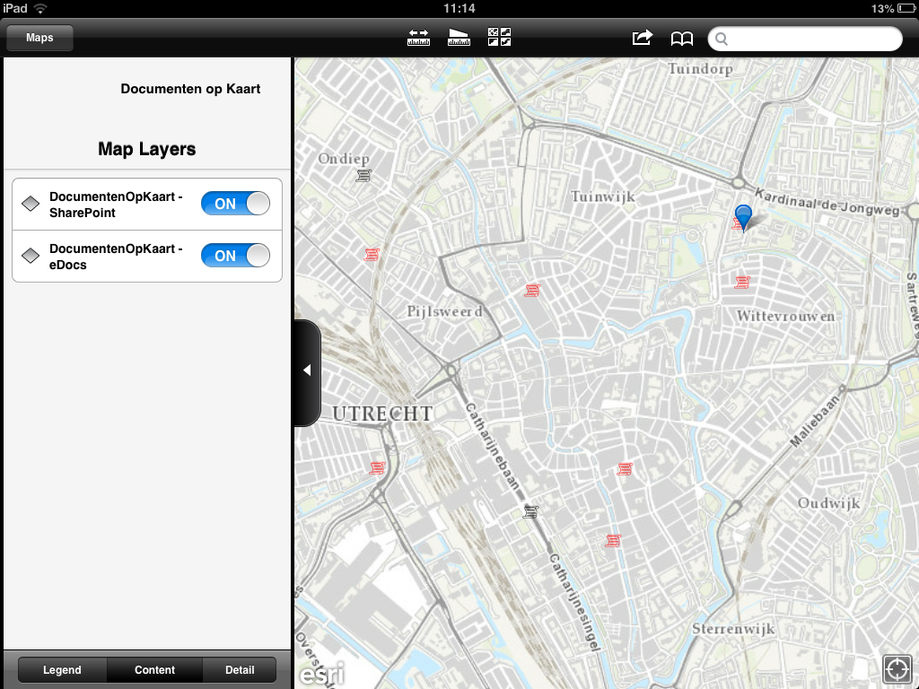Image resolution: width=919 pixels, height=689 pixels.
Task: Tap the blue location pin on the map
Action: pos(743,217)
